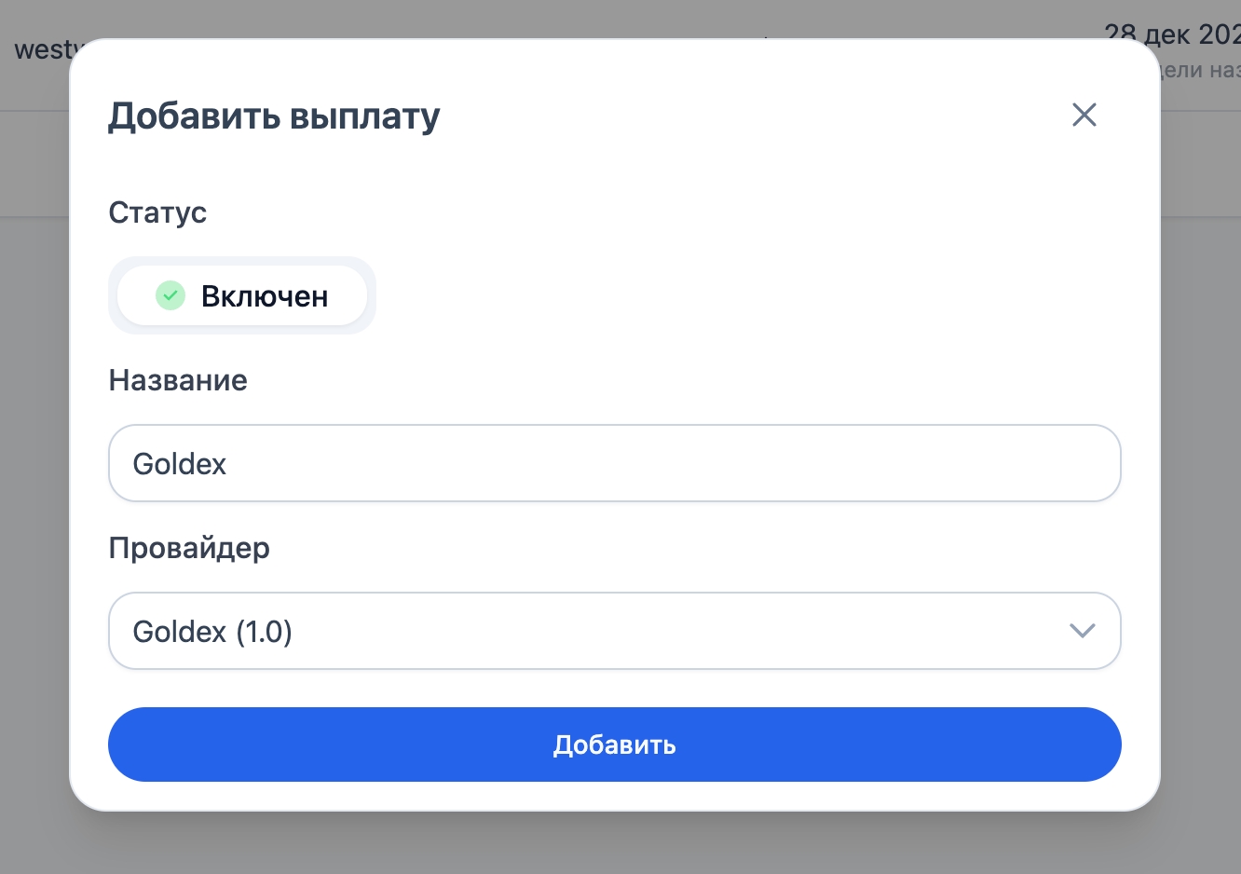Click the Добавить выплату dialog title
The image size is (1241, 874).
(x=274, y=116)
